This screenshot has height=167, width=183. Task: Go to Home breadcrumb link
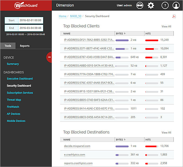pyautogui.click(x=62, y=16)
